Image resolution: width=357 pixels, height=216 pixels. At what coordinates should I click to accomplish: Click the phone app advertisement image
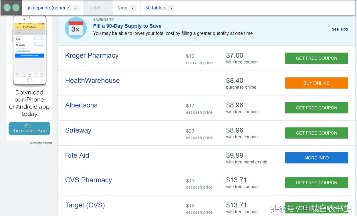(x=29, y=51)
